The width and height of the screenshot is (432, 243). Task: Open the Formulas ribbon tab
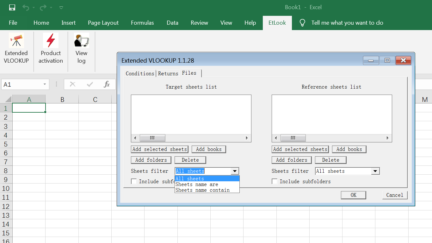(142, 23)
